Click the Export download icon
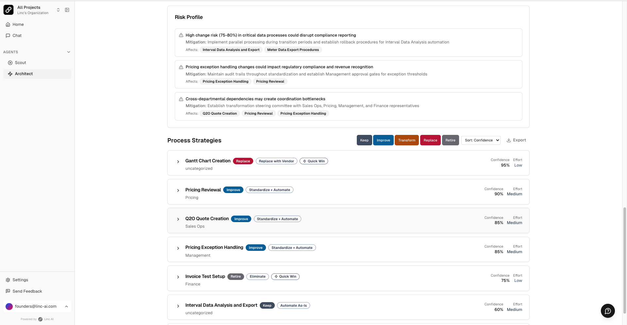Image resolution: width=627 pixels, height=325 pixels. coord(509,140)
